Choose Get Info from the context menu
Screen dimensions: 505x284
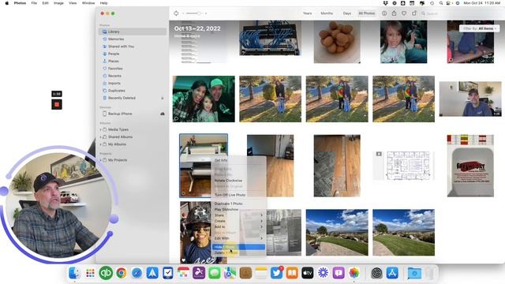click(238, 160)
